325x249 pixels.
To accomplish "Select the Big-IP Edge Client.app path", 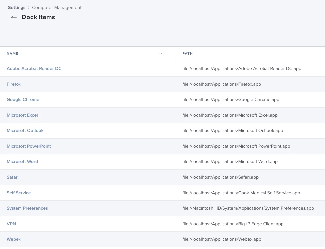I will [233, 224].
